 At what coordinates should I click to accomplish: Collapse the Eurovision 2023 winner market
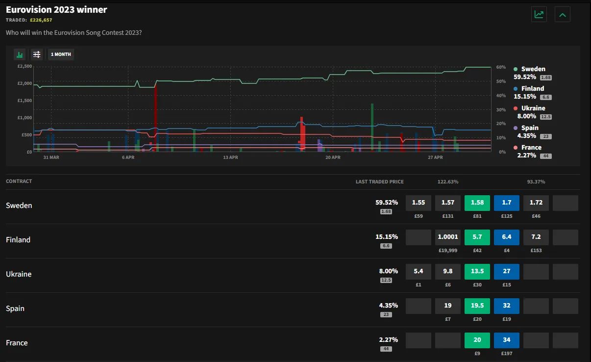click(x=563, y=14)
